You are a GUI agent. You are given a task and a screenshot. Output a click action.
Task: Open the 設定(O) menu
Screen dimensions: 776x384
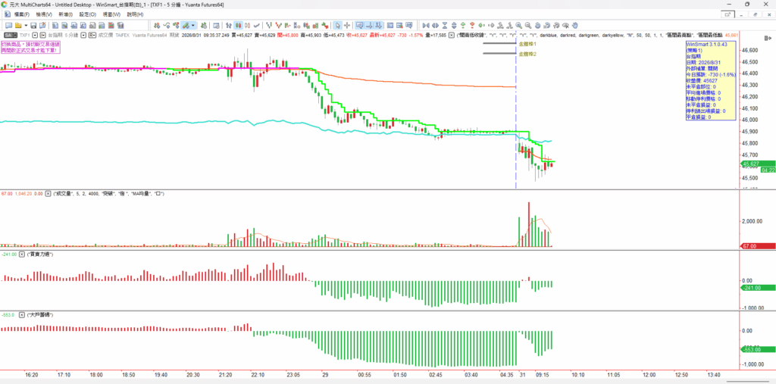click(x=89, y=14)
